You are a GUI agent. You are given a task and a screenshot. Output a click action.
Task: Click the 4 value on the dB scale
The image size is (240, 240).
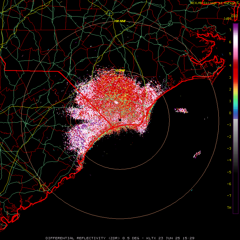coord(230,66)
